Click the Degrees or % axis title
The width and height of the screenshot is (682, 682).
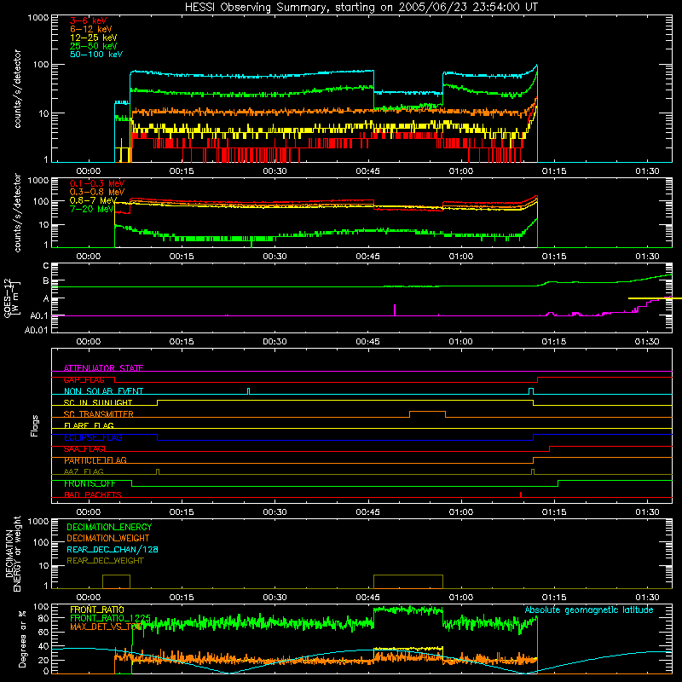coord(22,639)
